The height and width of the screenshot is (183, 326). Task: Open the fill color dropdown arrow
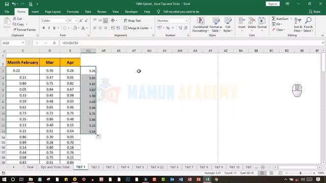(79, 28)
